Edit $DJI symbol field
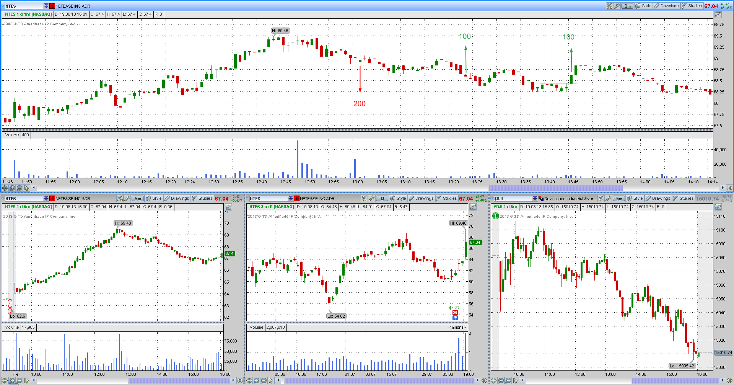This screenshot has width=734, height=385. click(x=513, y=198)
